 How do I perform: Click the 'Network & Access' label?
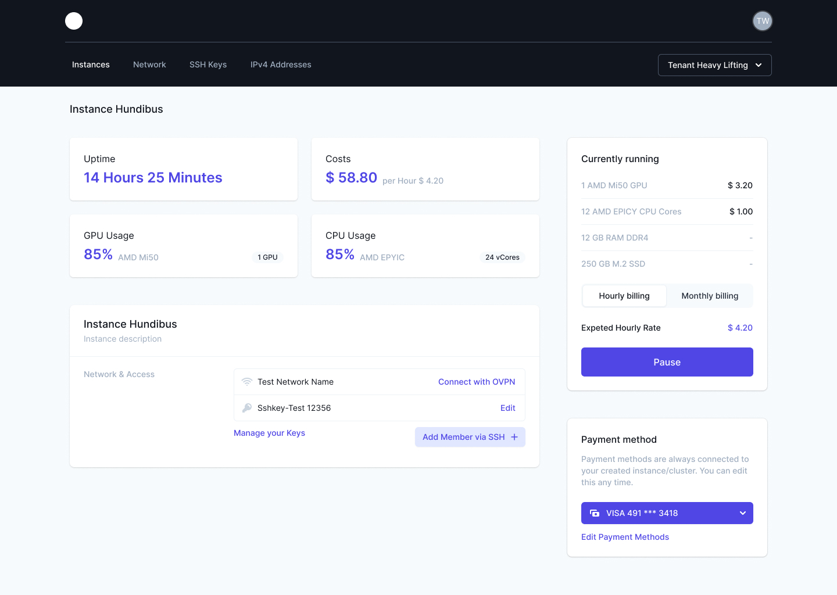119,374
